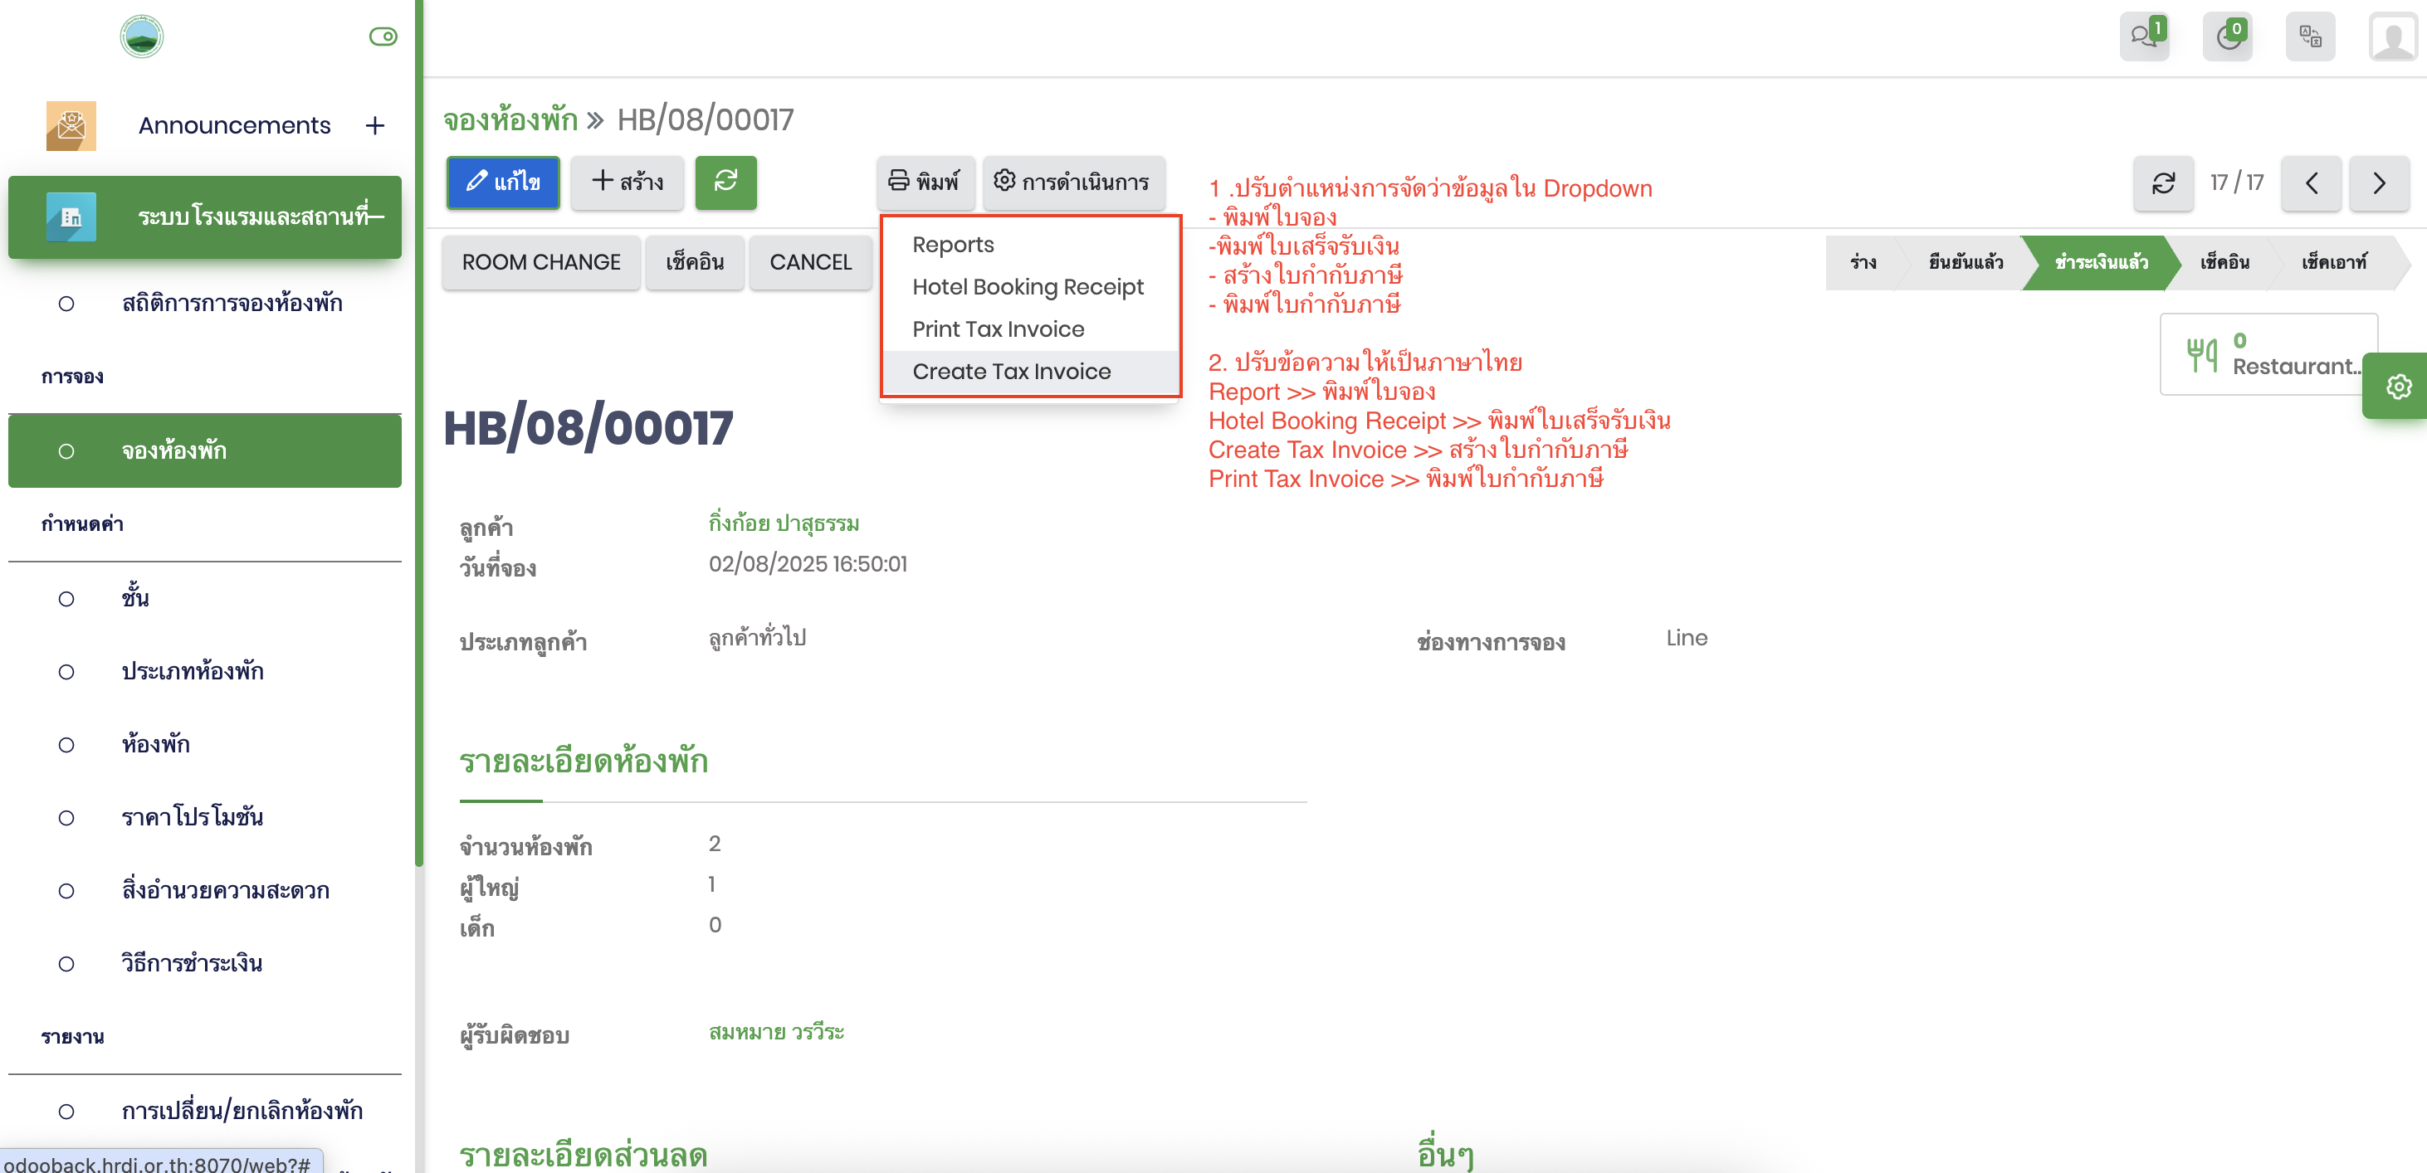Image resolution: width=2427 pixels, height=1173 pixels.
Task: Open the การดำเนินการ action dropdown
Action: coord(1072,182)
